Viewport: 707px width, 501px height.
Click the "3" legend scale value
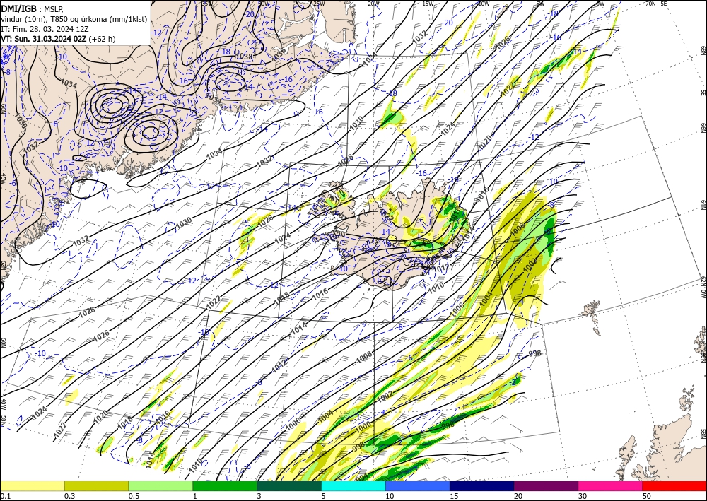pyautogui.click(x=259, y=496)
